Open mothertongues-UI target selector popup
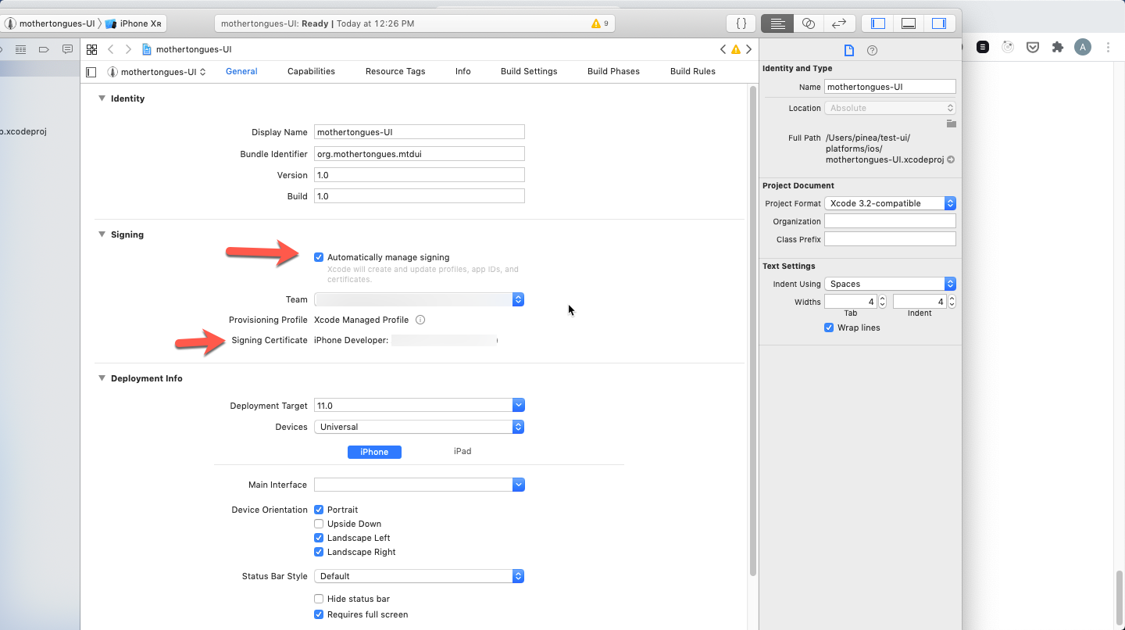 (157, 72)
